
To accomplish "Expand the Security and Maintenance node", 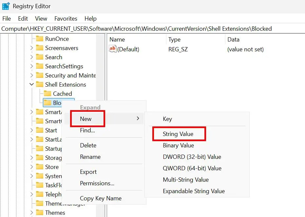I will [32, 75].
